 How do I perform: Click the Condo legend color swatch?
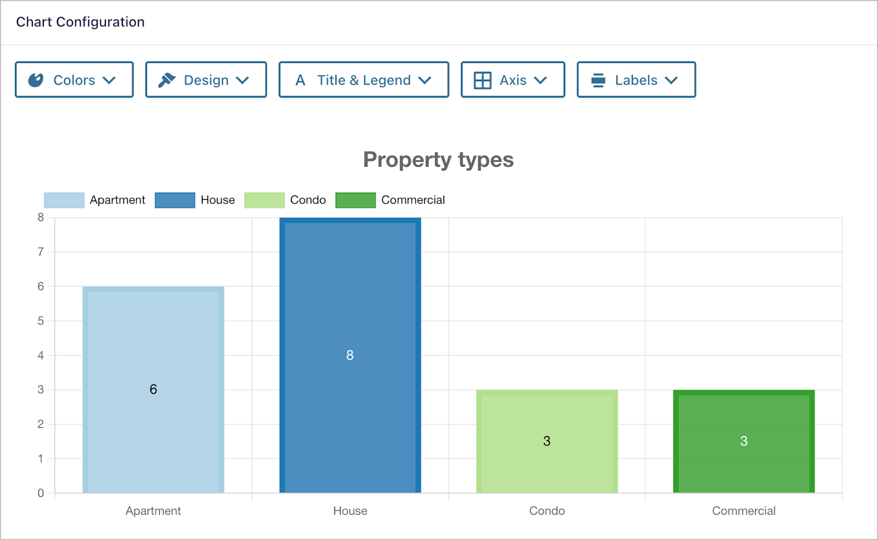(x=263, y=200)
